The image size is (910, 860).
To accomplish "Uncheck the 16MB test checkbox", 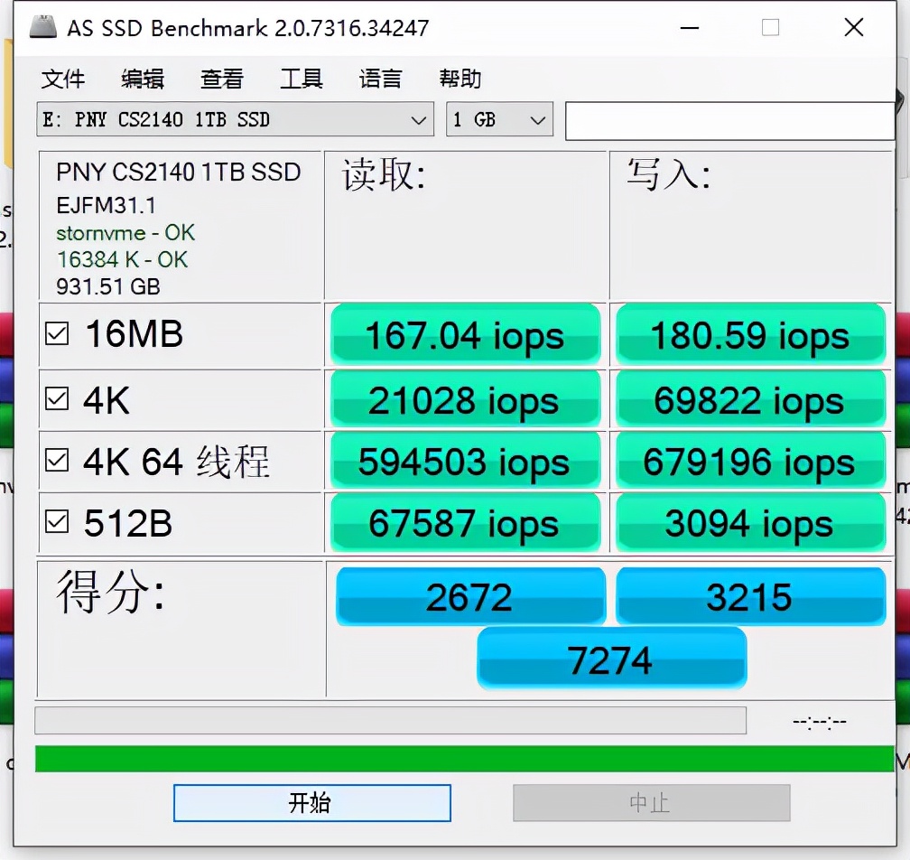I will (x=58, y=334).
